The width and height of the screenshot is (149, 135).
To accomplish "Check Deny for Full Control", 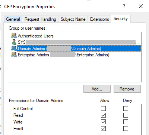I will coord(126,109).
